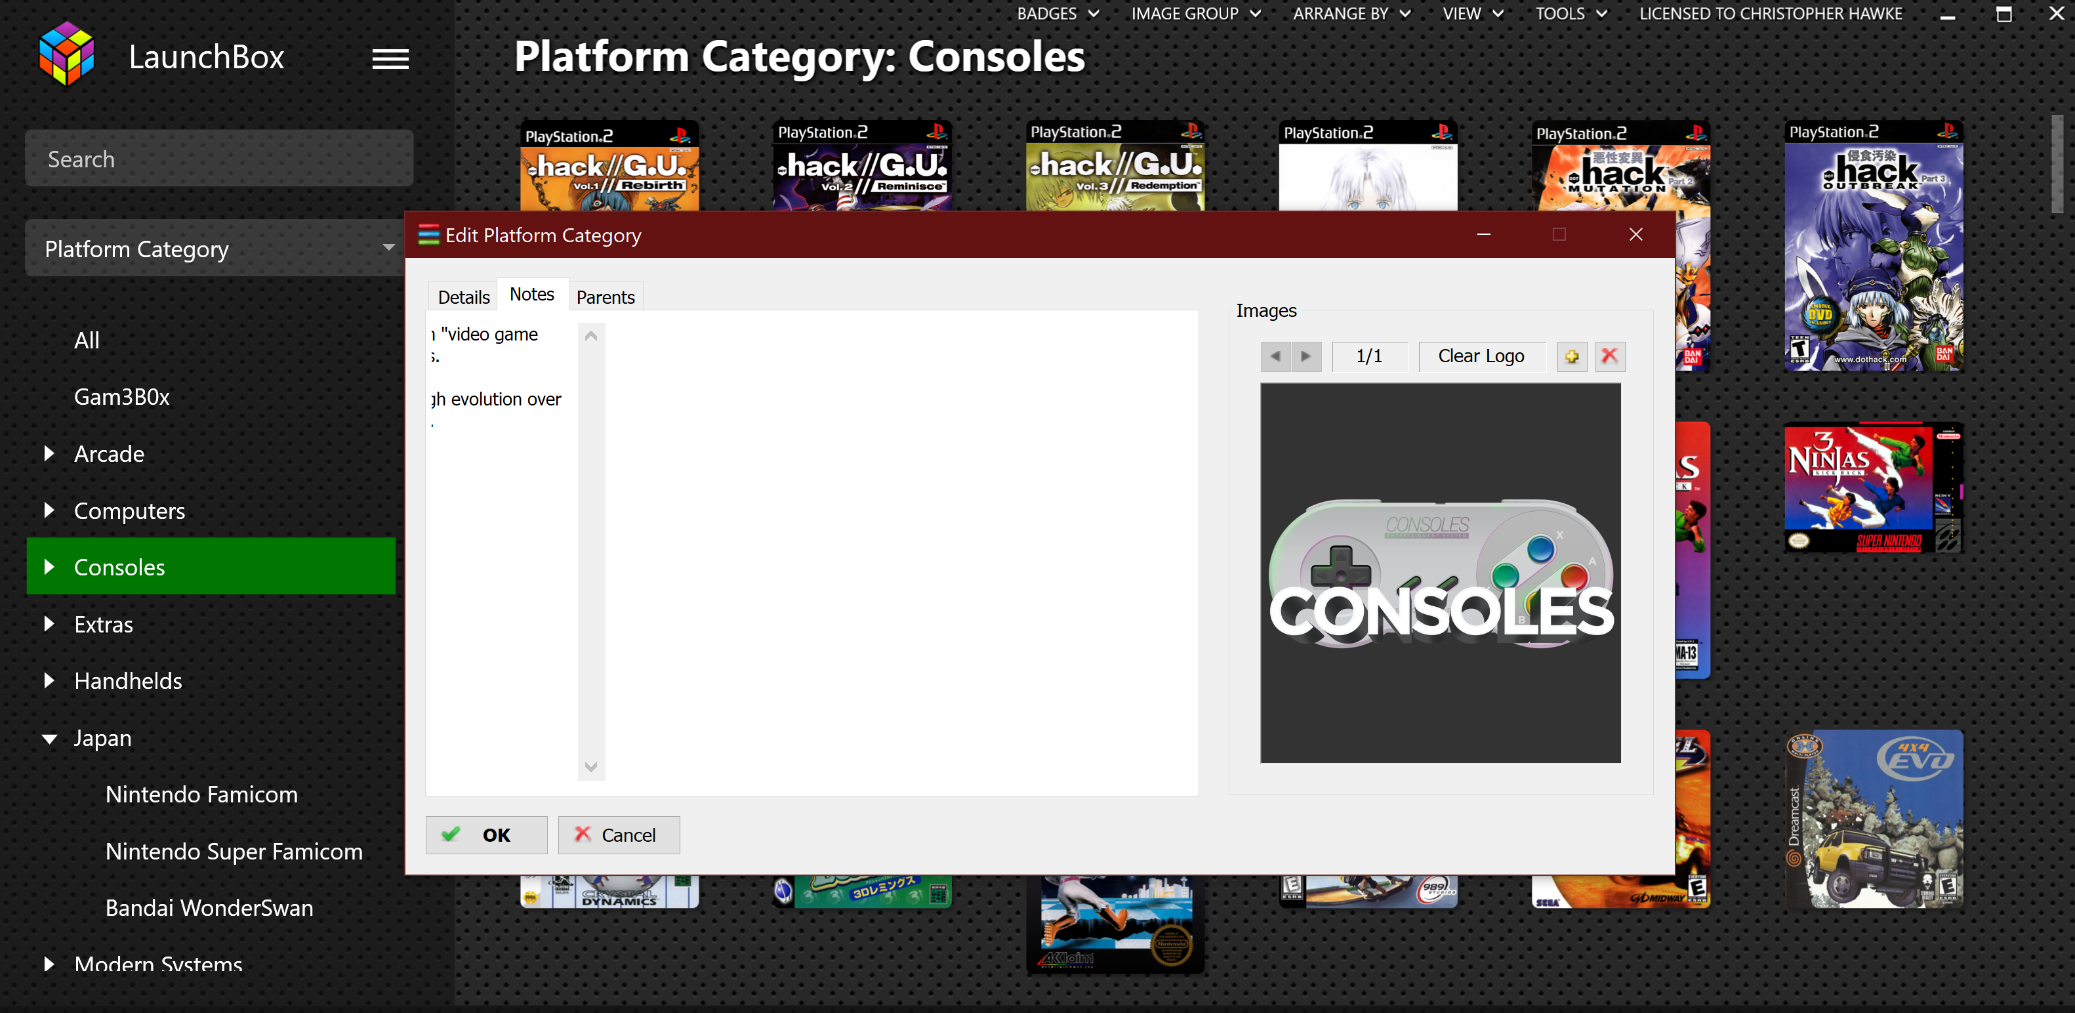Expand the Extras category

tap(49, 624)
